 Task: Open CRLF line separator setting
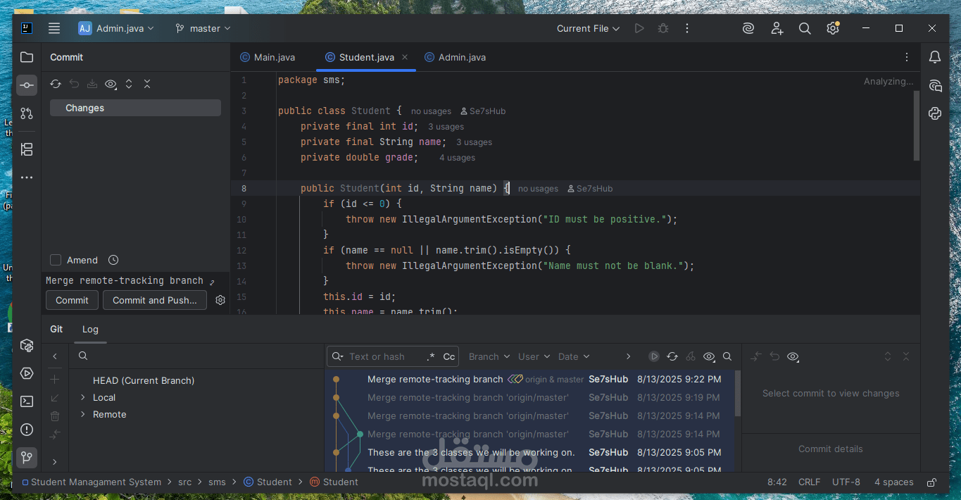coord(809,482)
